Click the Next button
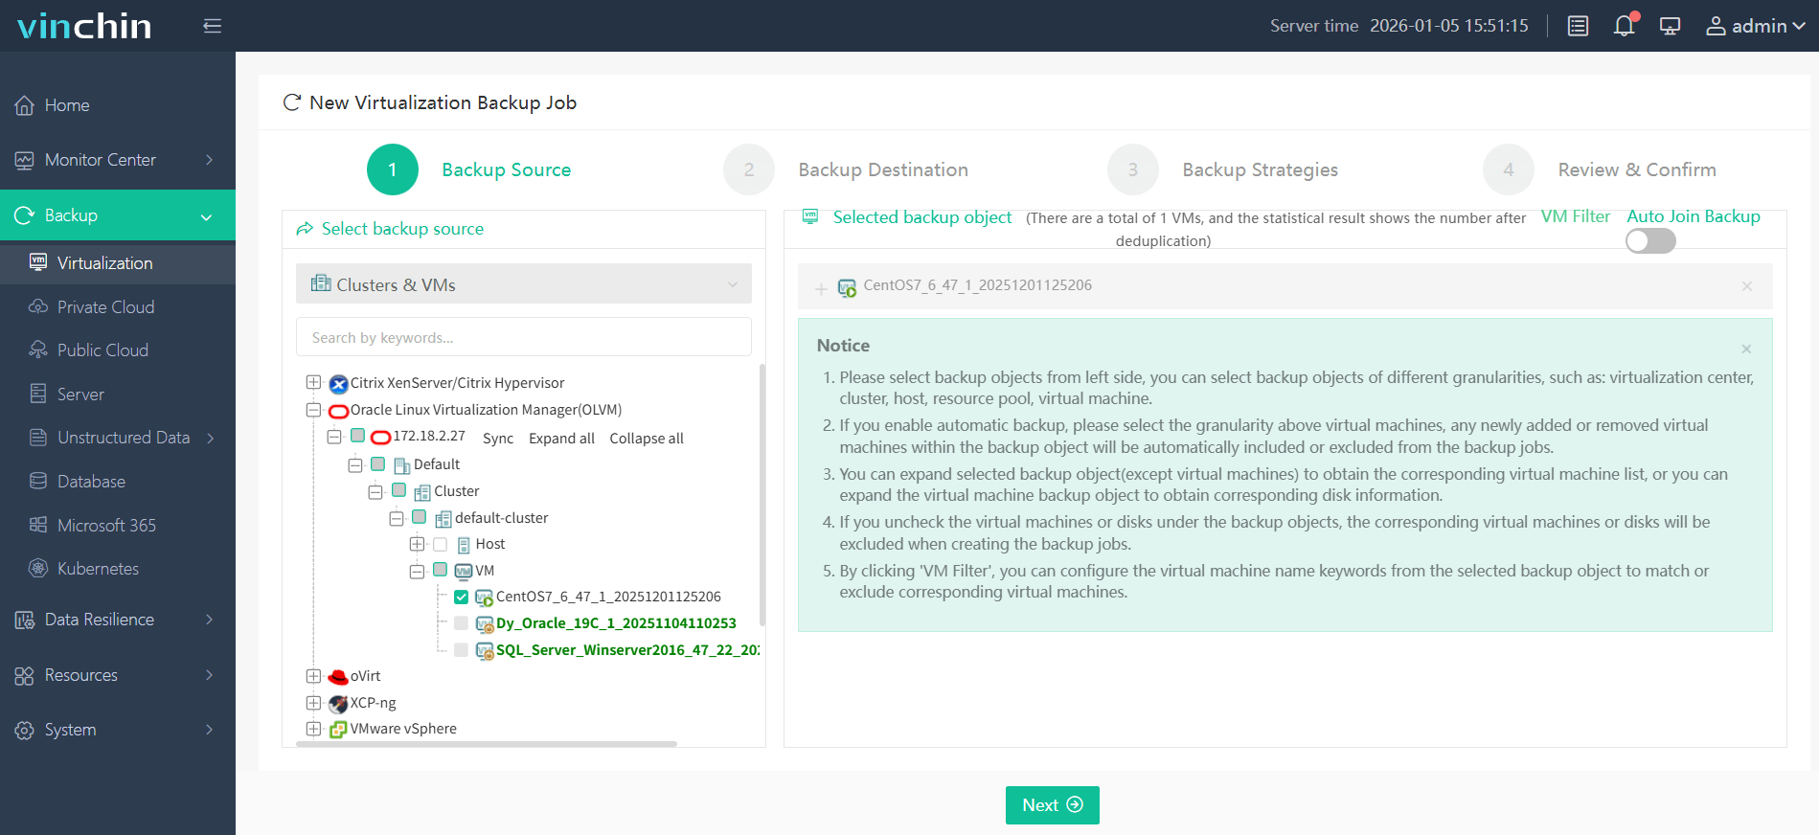 (1052, 805)
